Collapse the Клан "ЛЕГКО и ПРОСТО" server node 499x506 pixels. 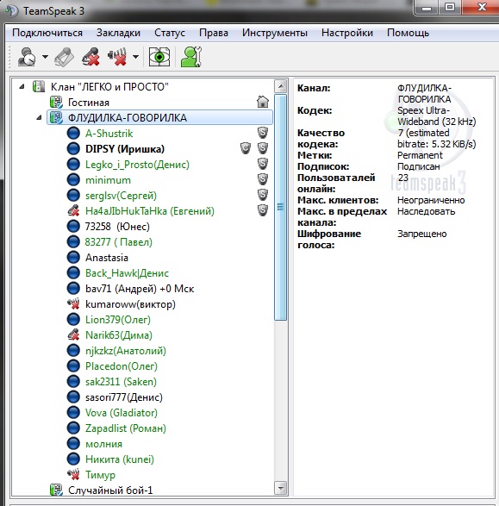coord(22,86)
